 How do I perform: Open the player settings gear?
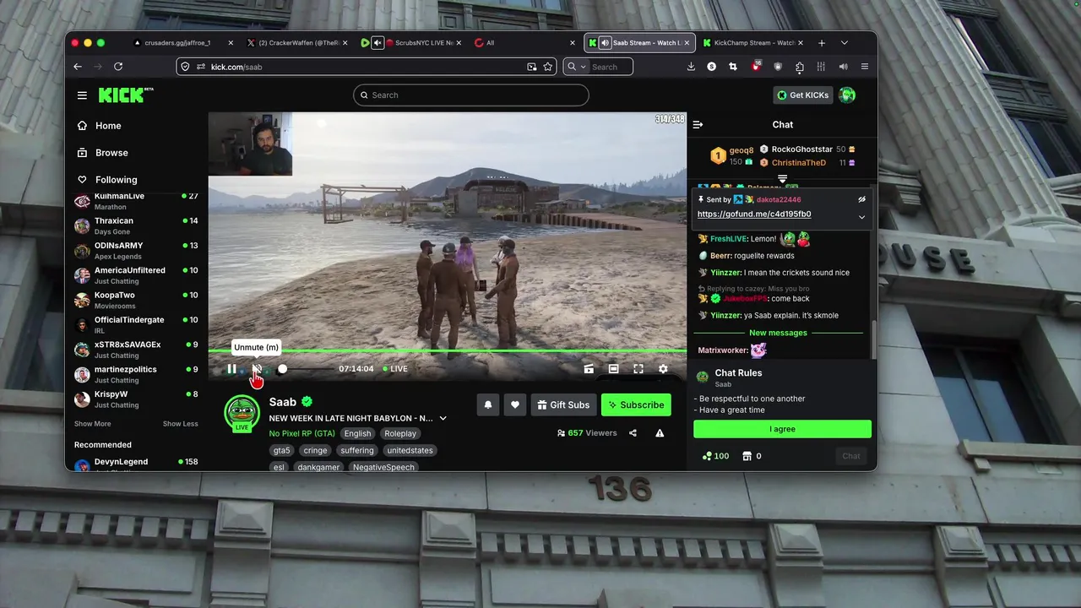click(663, 369)
